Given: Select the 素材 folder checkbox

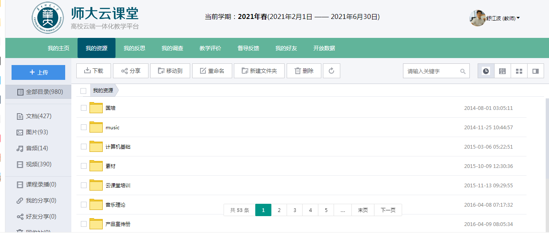Looking at the screenshot, I should [84, 166].
